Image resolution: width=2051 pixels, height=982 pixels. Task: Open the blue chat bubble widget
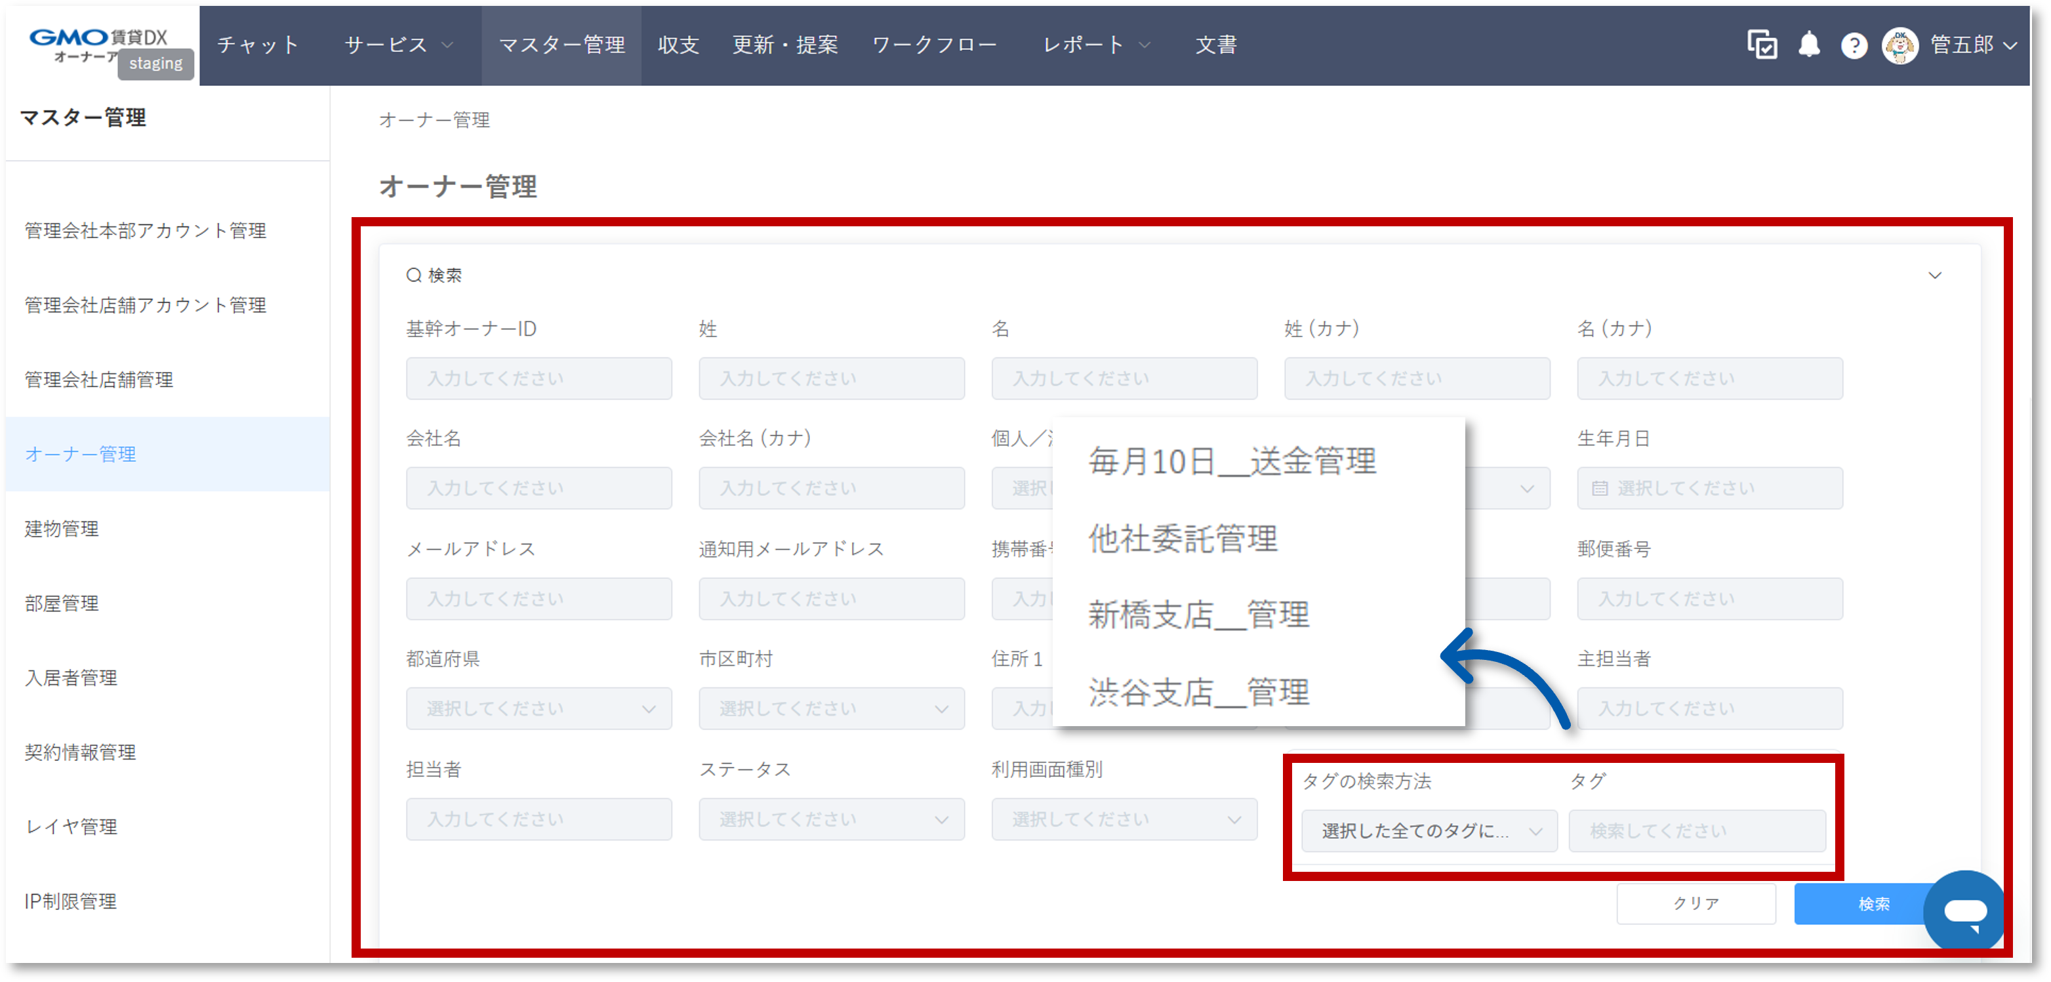[1964, 910]
